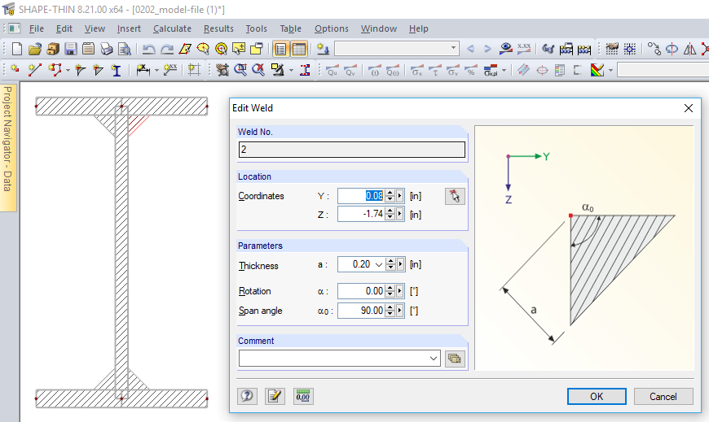Click the Weld No. input field
Image resolution: width=709 pixels, height=422 pixels.
pyautogui.click(x=352, y=150)
